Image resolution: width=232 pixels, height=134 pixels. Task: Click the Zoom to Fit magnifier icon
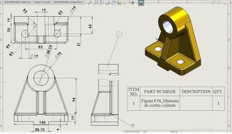pos(90,3)
